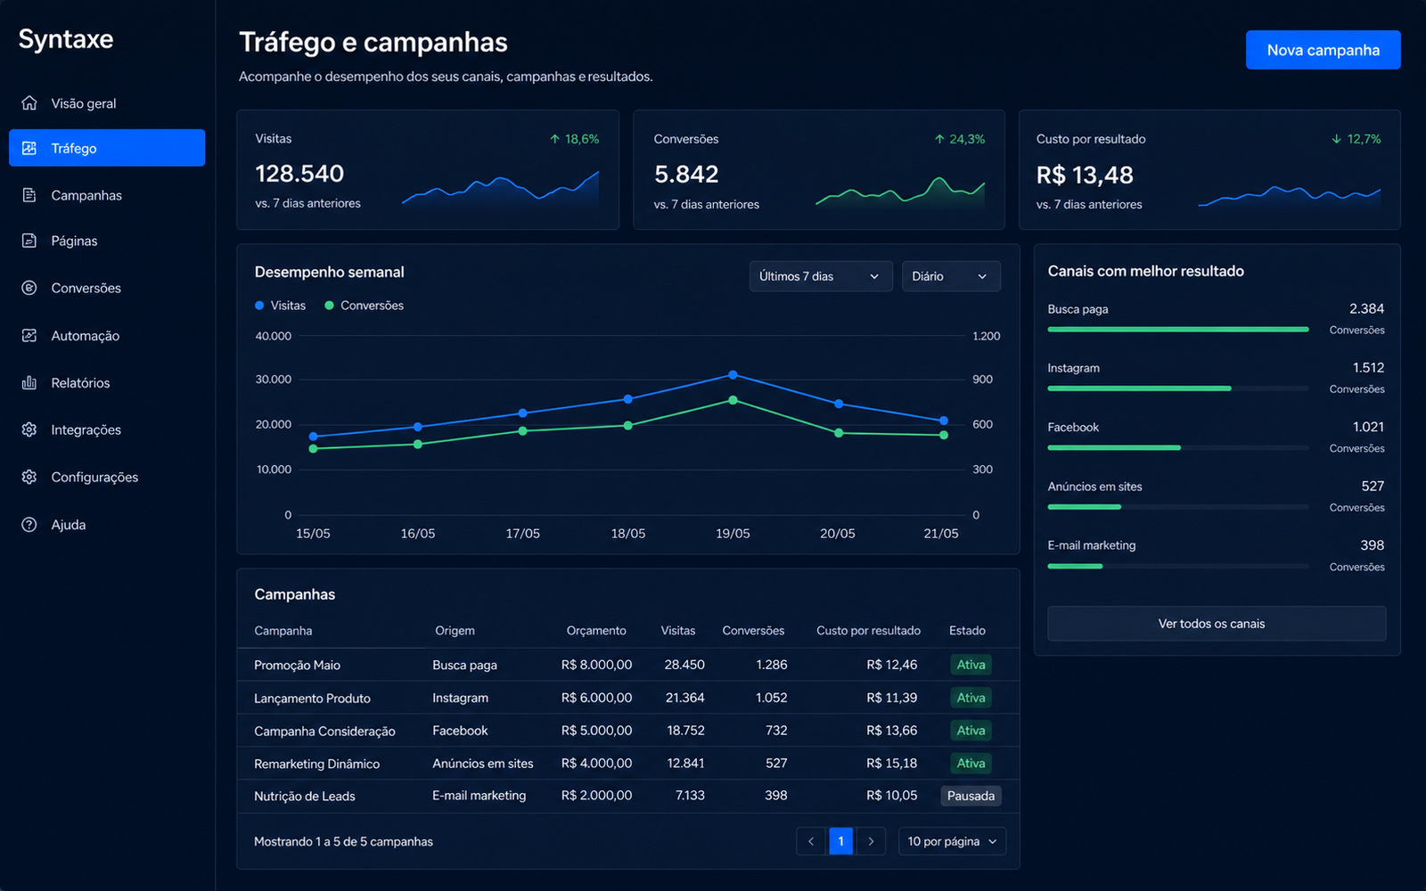Viewport: 1426px width, 891px height.
Task: Open Páginas in the sidebar
Action: [x=107, y=241]
